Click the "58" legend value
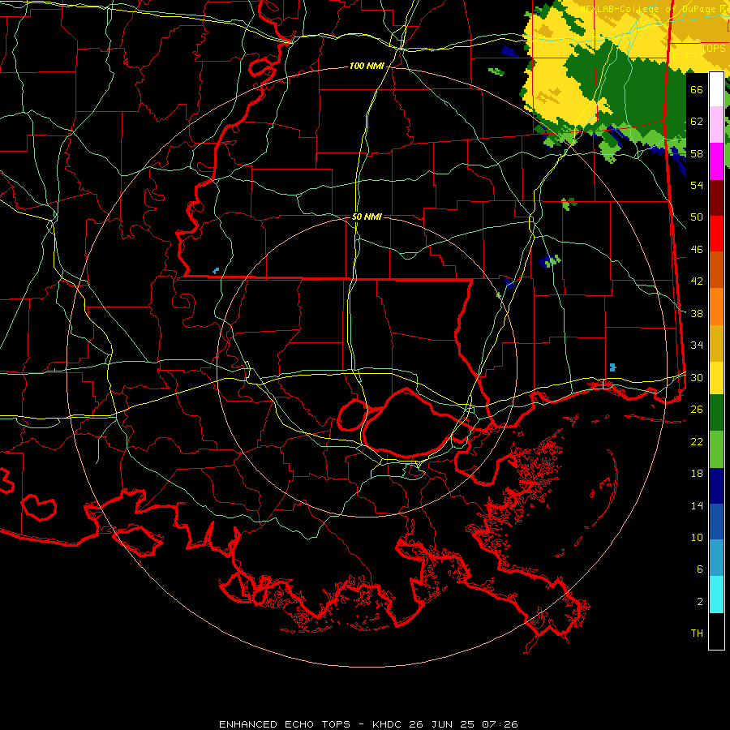This screenshot has height=730, width=730. coord(697,153)
